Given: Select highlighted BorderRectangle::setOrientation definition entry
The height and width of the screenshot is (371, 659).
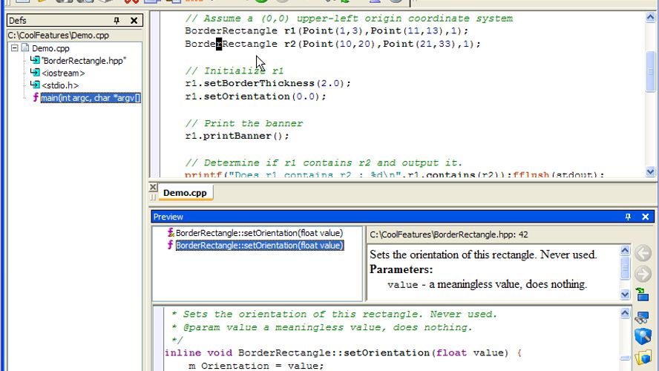Looking at the screenshot, I should tap(260, 246).
